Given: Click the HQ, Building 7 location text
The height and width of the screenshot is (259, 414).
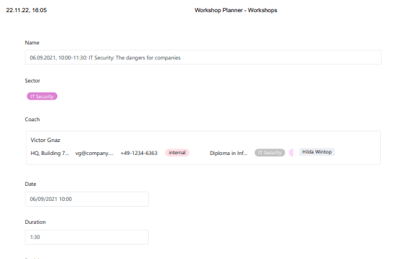Looking at the screenshot, I should pos(50,153).
